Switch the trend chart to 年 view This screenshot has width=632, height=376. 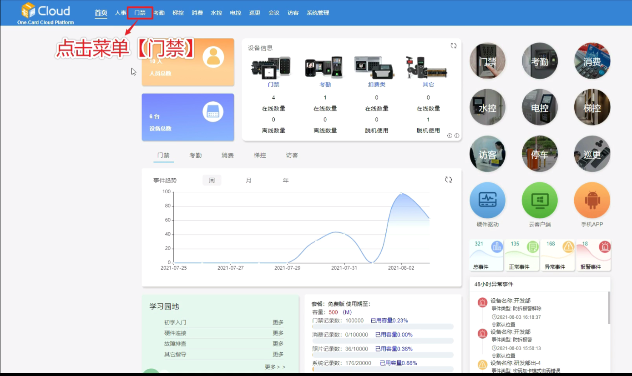point(286,180)
